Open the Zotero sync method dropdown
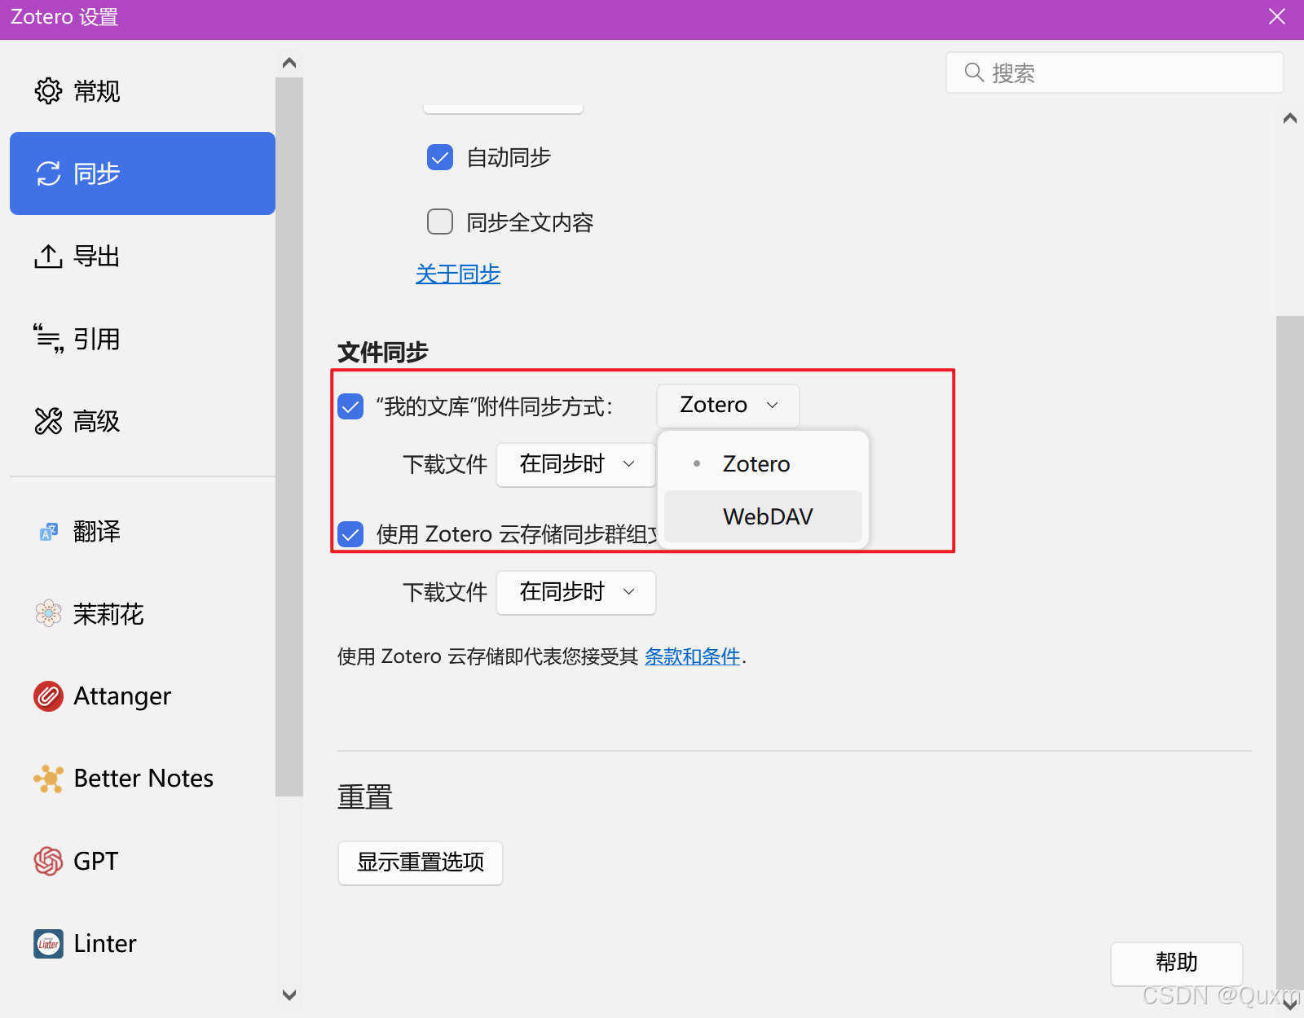The image size is (1304, 1018). click(x=728, y=406)
